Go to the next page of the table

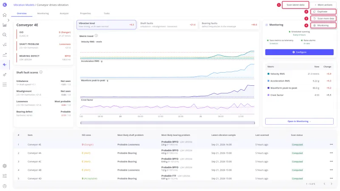[x=331, y=184]
